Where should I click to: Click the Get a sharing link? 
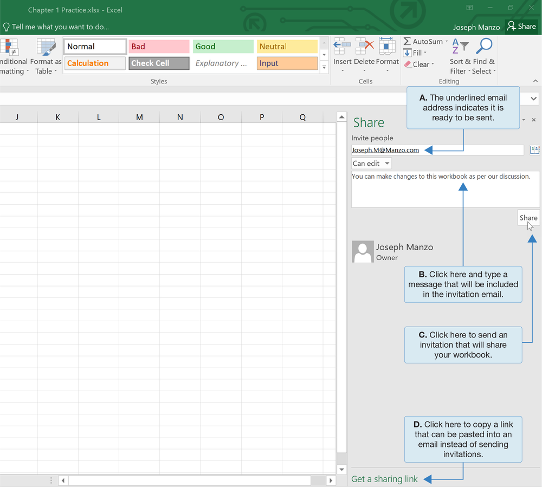pyautogui.click(x=384, y=479)
